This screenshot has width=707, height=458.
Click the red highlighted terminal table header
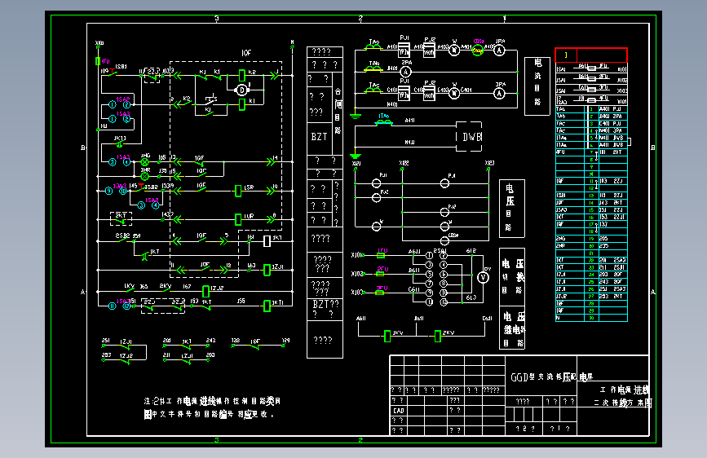point(591,55)
